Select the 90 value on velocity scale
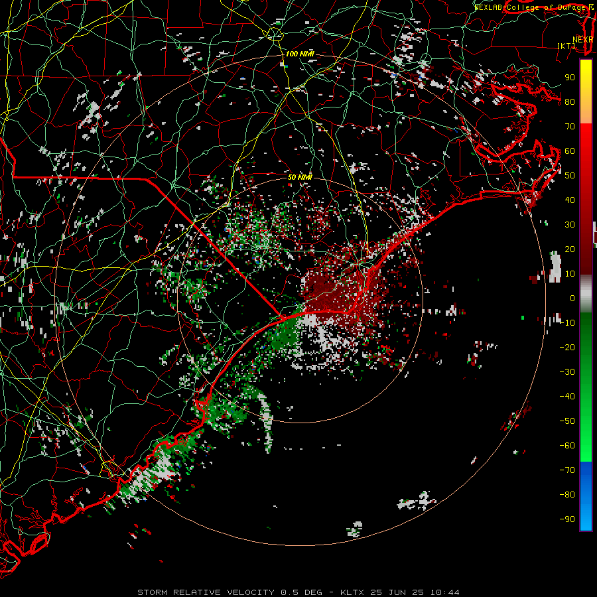 click(x=570, y=78)
